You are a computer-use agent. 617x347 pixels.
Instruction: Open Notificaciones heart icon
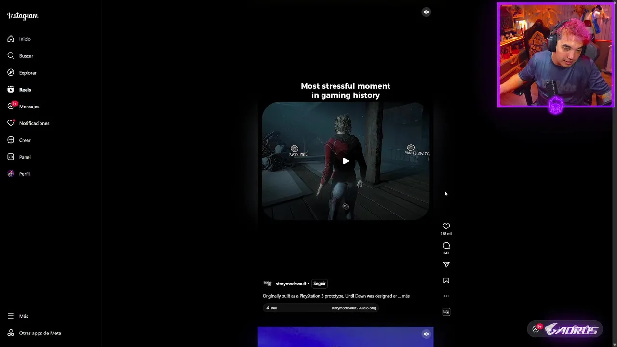click(x=11, y=123)
